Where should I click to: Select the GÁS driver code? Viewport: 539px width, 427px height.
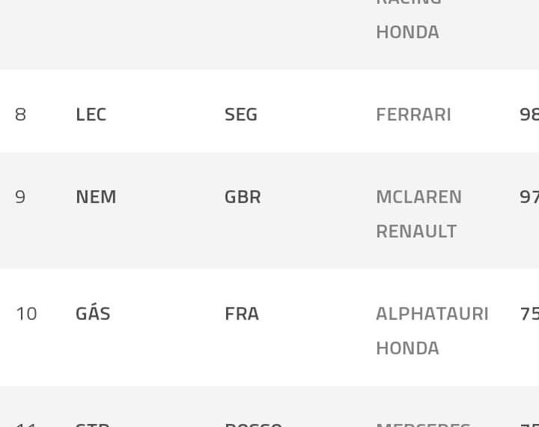pyautogui.click(x=93, y=314)
